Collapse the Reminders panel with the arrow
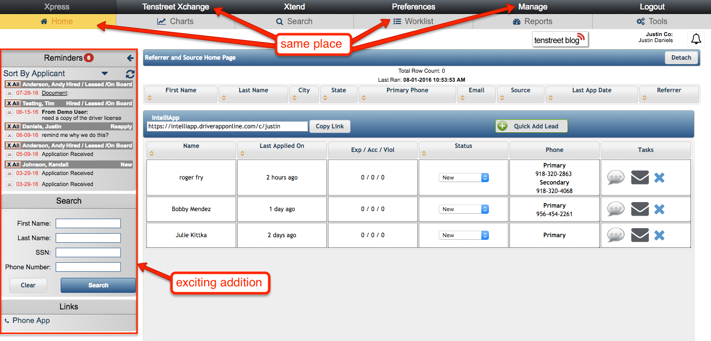This screenshot has height=341, width=711. [x=130, y=58]
